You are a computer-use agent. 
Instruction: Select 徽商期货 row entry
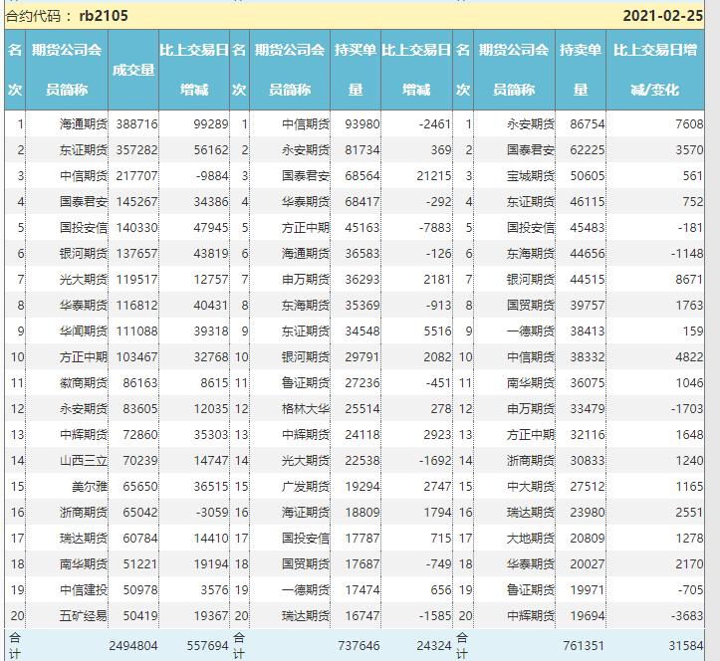(x=83, y=383)
